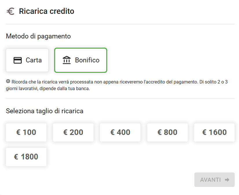Click the arrow icon inside Avanti

point(227,180)
